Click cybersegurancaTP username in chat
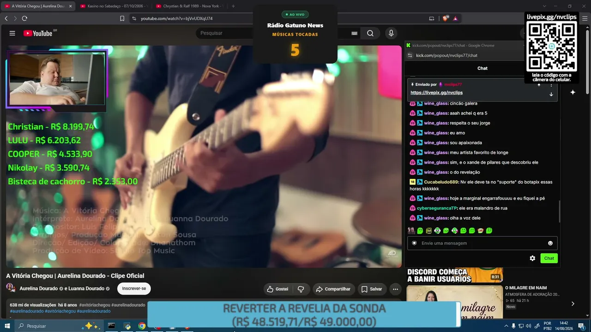 pos(436,208)
